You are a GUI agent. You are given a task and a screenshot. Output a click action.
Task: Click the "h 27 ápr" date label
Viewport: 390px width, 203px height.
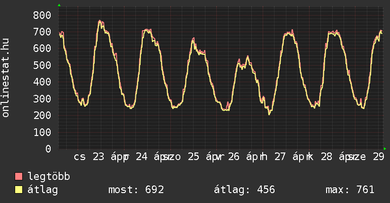coord(282,157)
